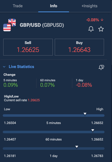
Task: Click the current sell rate 1.26625 value
Action: point(34,100)
